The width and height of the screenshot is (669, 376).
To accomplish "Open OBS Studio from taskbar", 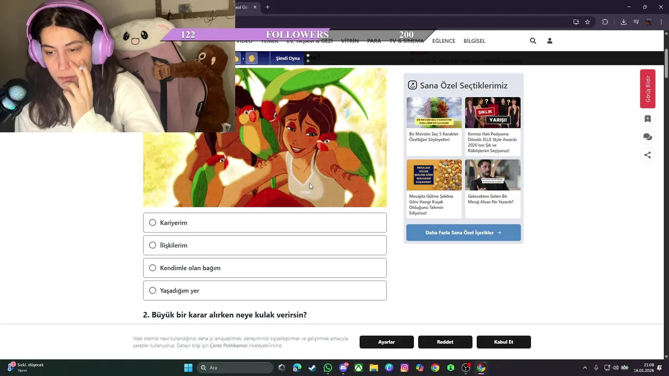I will (466, 368).
